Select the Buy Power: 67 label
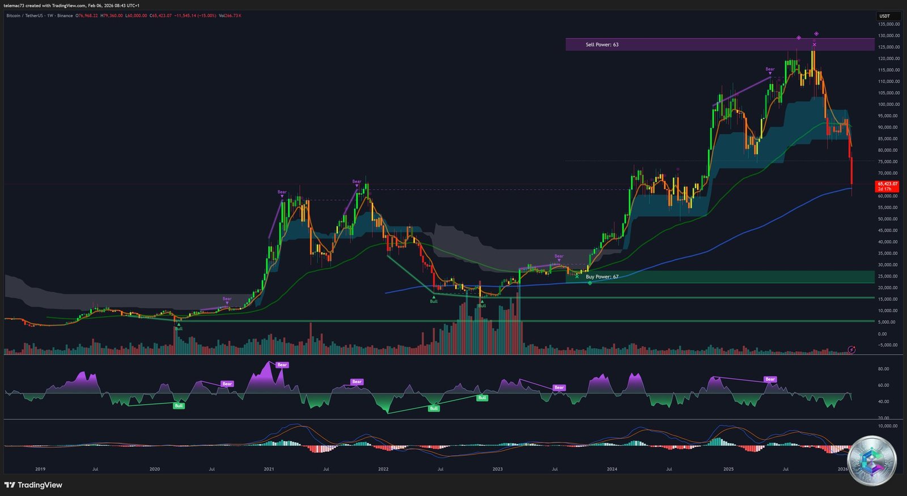The width and height of the screenshot is (907, 496). click(x=602, y=277)
